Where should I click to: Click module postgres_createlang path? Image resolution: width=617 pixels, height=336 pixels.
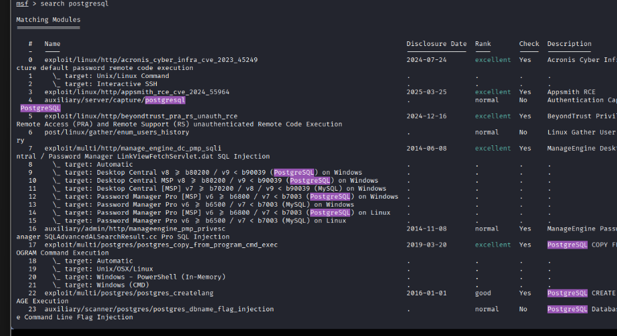coord(129,293)
